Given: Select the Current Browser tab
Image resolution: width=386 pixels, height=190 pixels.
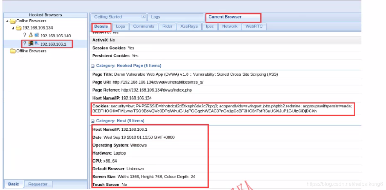Looking at the screenshot, I should click(x=233, y=17).
